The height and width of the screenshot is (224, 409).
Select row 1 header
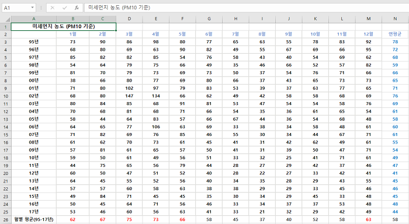click(5, 27)
